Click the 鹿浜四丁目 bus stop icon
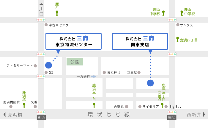The width and height of the screenshot is (208, 128). 177,39
